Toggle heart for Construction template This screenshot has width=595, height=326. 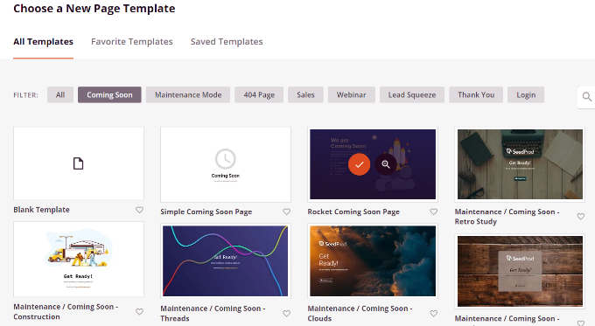140,312
